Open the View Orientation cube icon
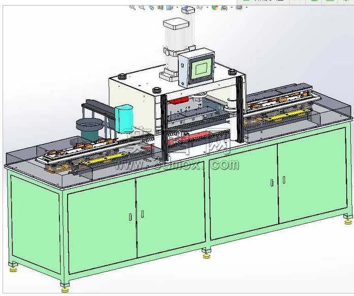The height and width of the screenshot is (296, 354). (170, 8)
